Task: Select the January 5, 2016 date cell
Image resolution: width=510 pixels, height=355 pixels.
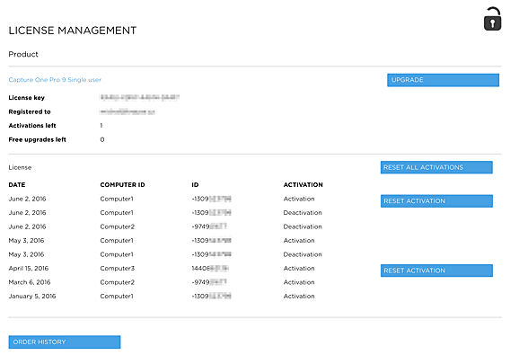Action: 32,297
